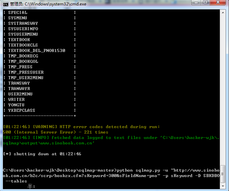
Task: Click the TMP_BOOKGOL table name
Action: tap(23, 62)
